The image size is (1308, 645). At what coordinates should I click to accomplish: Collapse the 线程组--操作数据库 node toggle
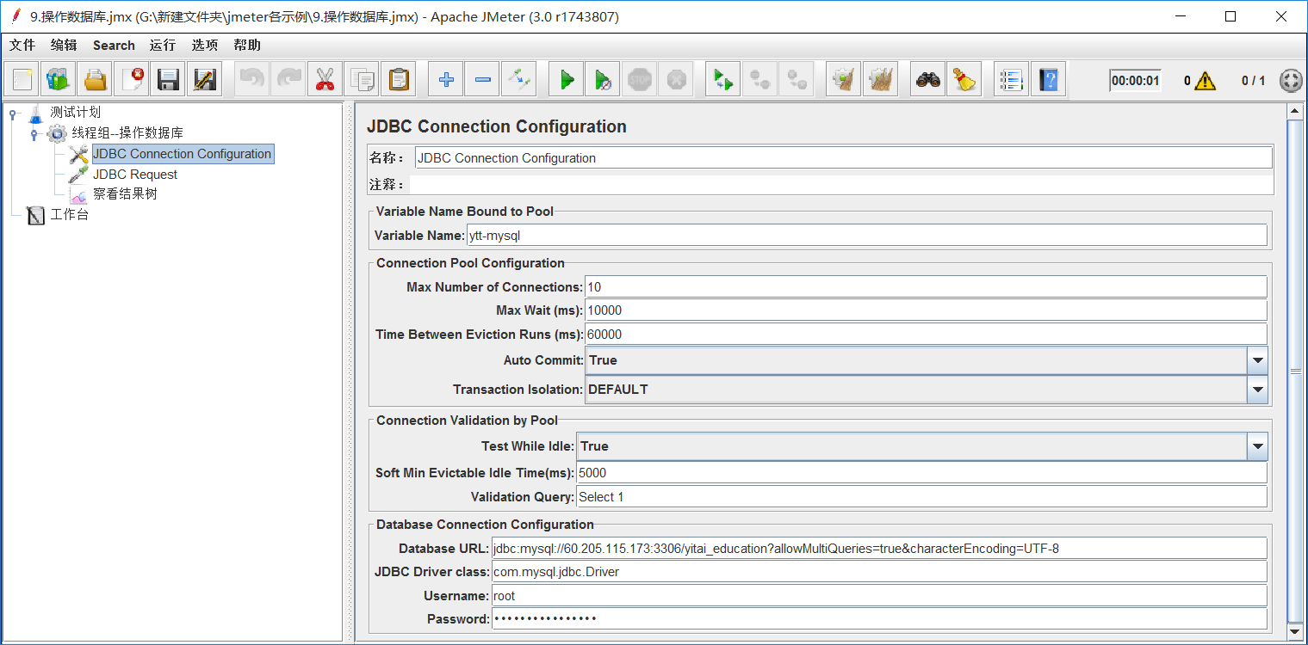(x=34, y=133)
